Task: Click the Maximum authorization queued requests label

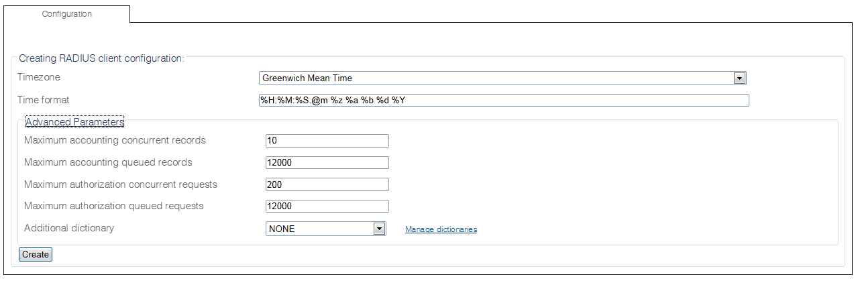Action: click(x=113, y=206)
